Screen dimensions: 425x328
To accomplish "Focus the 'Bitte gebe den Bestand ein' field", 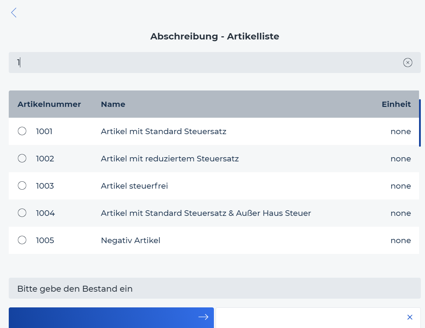I will (x=215, y=288).
